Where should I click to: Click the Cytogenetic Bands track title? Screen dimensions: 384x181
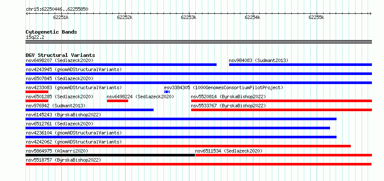[51, 32]
